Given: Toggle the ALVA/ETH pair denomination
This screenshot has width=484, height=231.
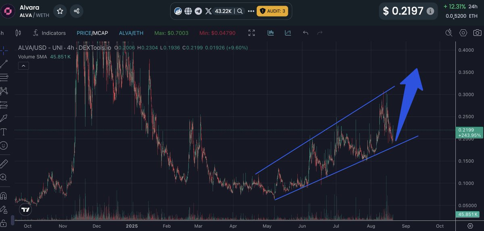Looking at the screenshot, I should (131, 33).
